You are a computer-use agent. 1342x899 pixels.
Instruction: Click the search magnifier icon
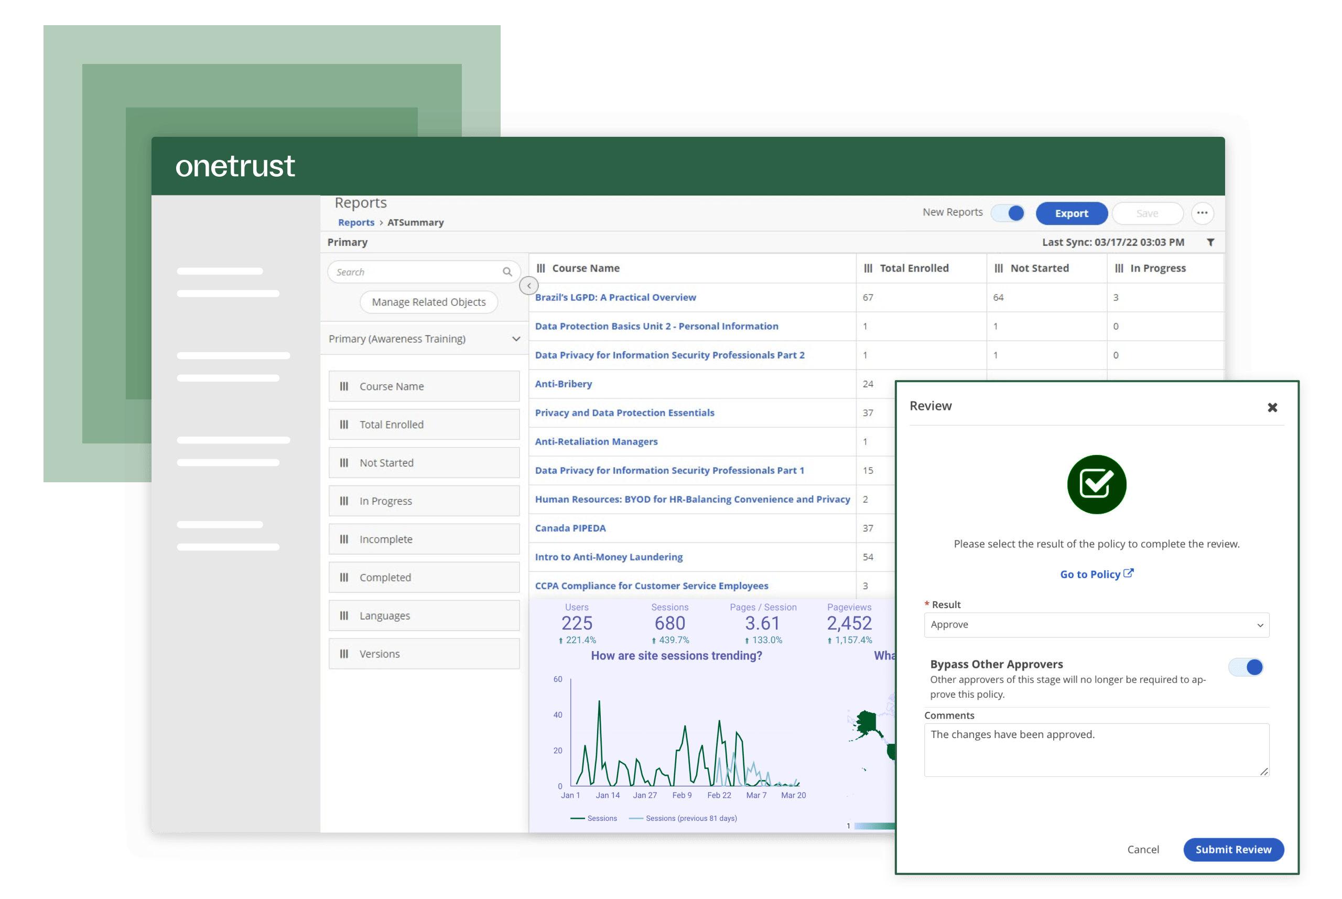pyautogui.click(x=507, y=272)
